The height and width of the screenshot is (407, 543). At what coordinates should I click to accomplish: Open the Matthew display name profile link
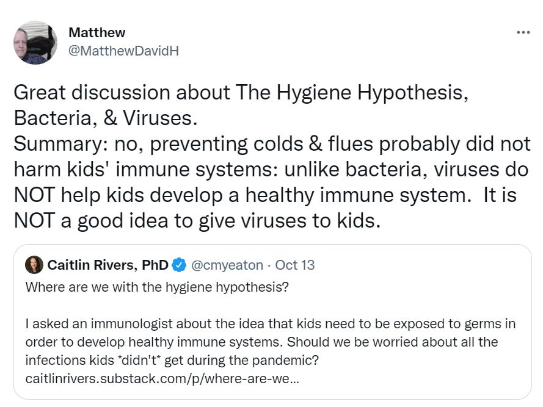(x=97, y=32)
